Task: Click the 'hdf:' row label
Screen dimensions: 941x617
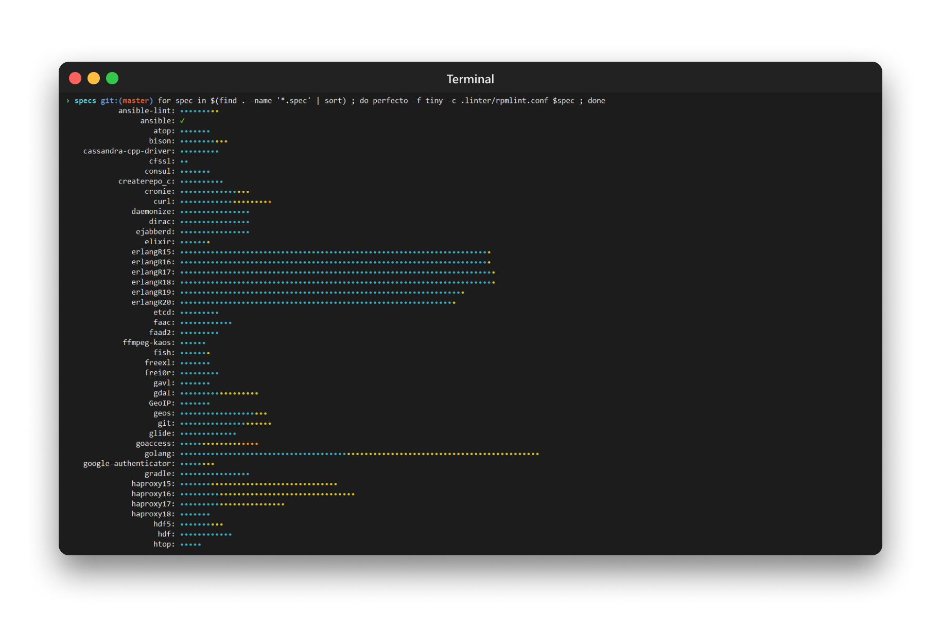Action: pyautogui.click(x=166, y=534)
